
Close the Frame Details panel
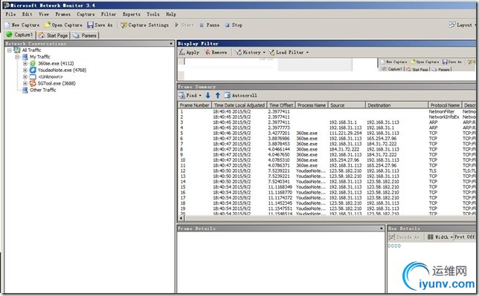pyautogui.click(x=382, y=228)
